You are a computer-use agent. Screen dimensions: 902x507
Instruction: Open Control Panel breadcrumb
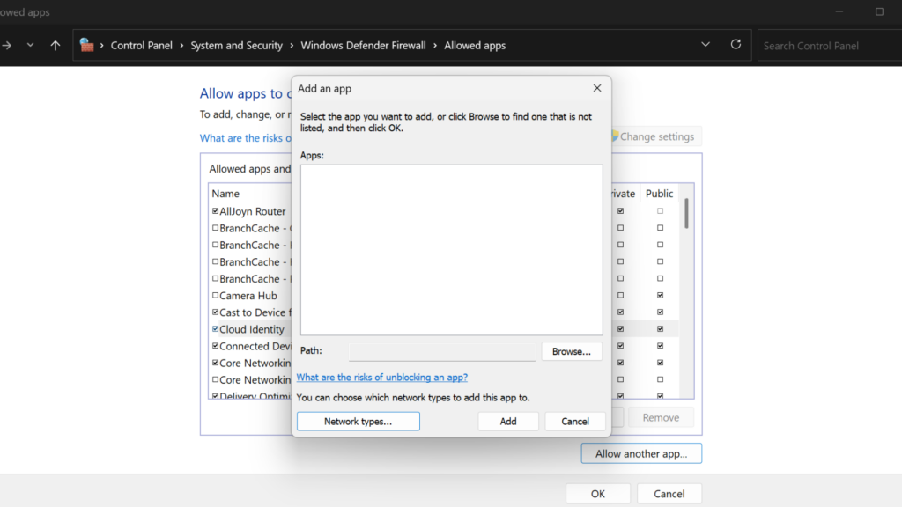pyautogui.click(x=142, y=46)
